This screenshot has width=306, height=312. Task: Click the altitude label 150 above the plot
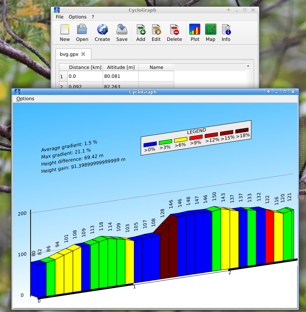[x=214, y=197]
